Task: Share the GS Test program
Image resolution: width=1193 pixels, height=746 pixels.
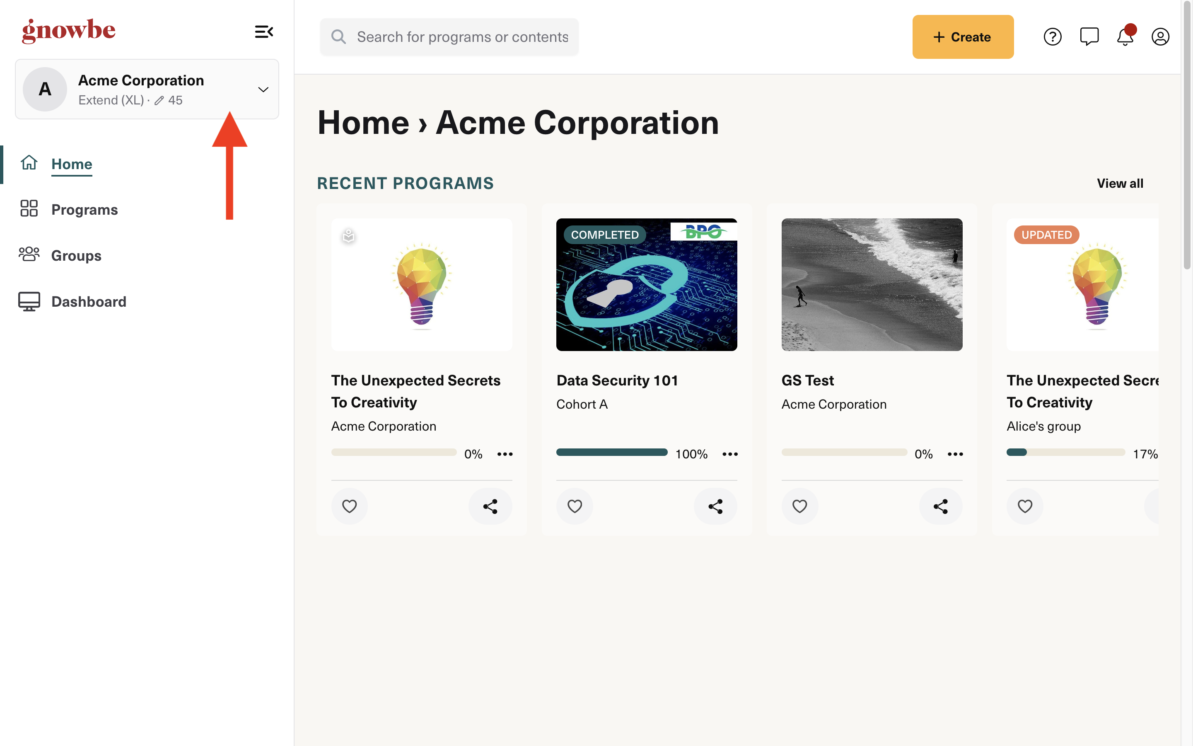Action: (941, 506)
